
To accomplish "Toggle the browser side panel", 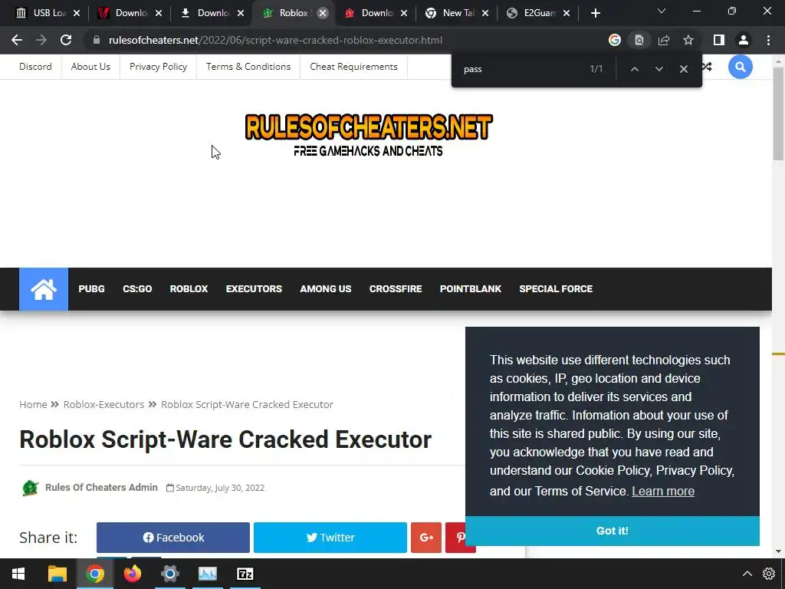I will pos(719,40).
